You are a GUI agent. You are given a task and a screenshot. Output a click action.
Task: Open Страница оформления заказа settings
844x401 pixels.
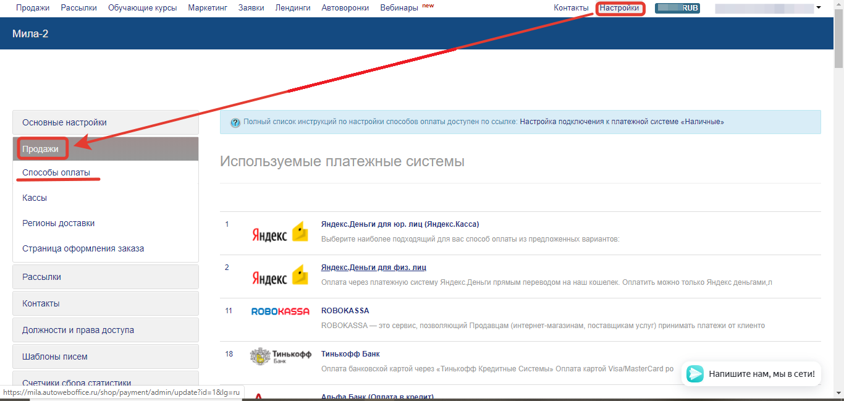pyautogui.click(x=83, y=248)
